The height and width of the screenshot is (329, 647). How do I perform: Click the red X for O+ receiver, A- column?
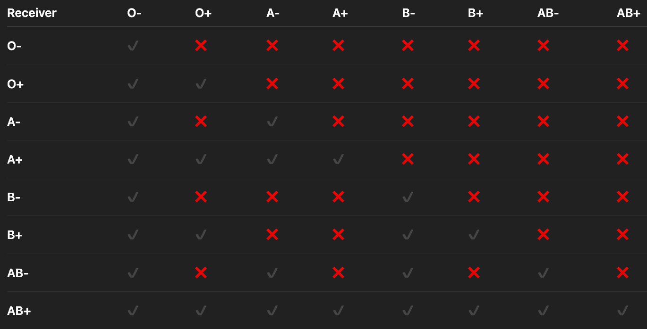coord(272,84)
